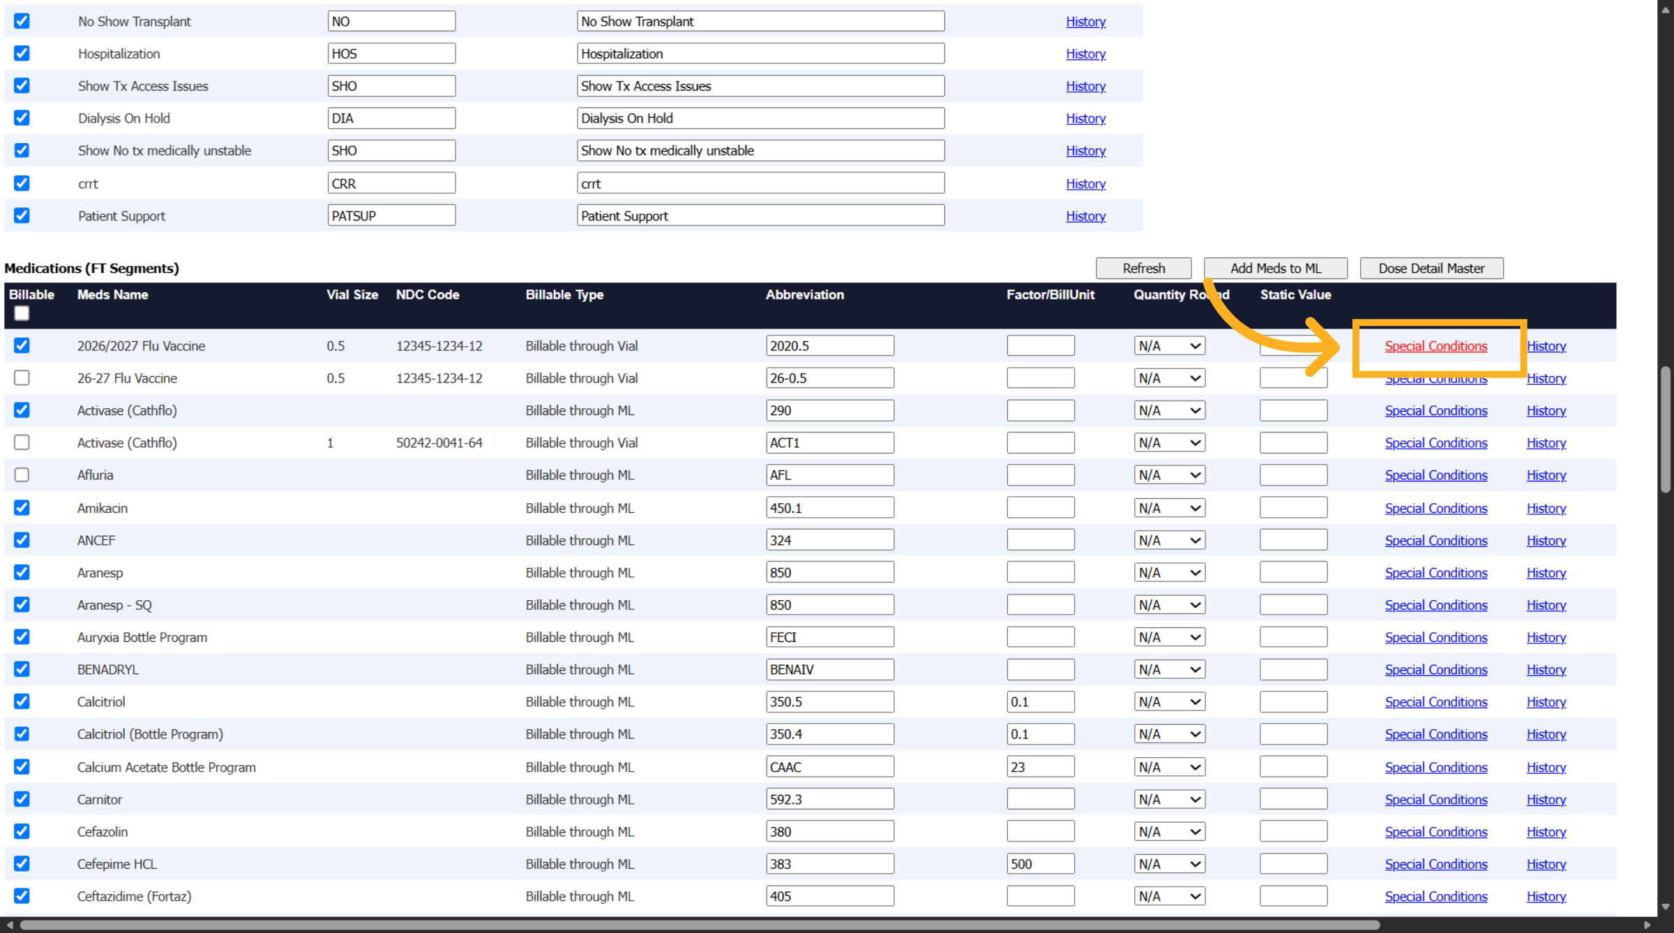Viewport: 1674px width, 933px height.
Task: Click horizontal scrollbar left arrow
Action: [x=10, y=925]
